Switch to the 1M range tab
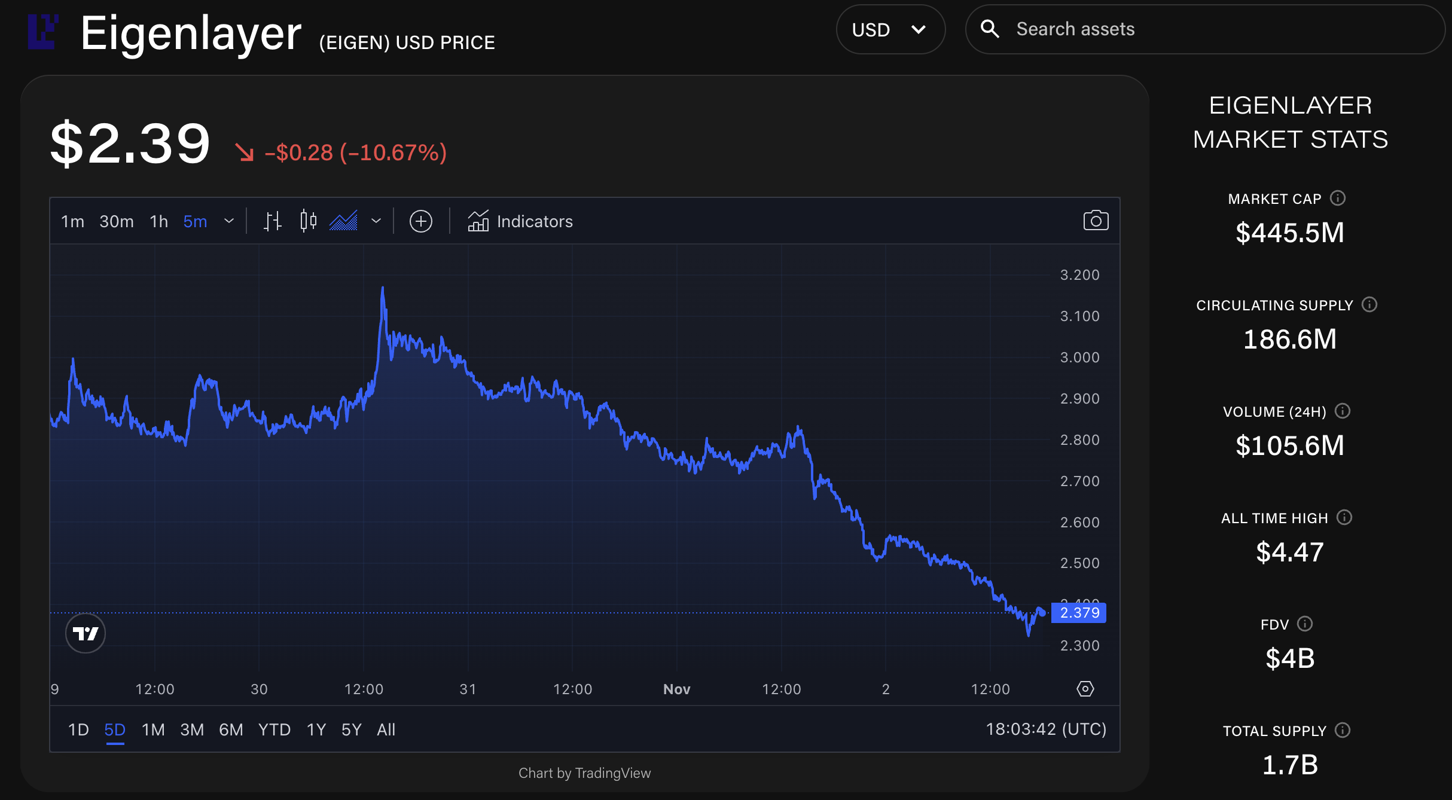The width and height of the screenshot is (1452, 800). [x=153, y=729]
